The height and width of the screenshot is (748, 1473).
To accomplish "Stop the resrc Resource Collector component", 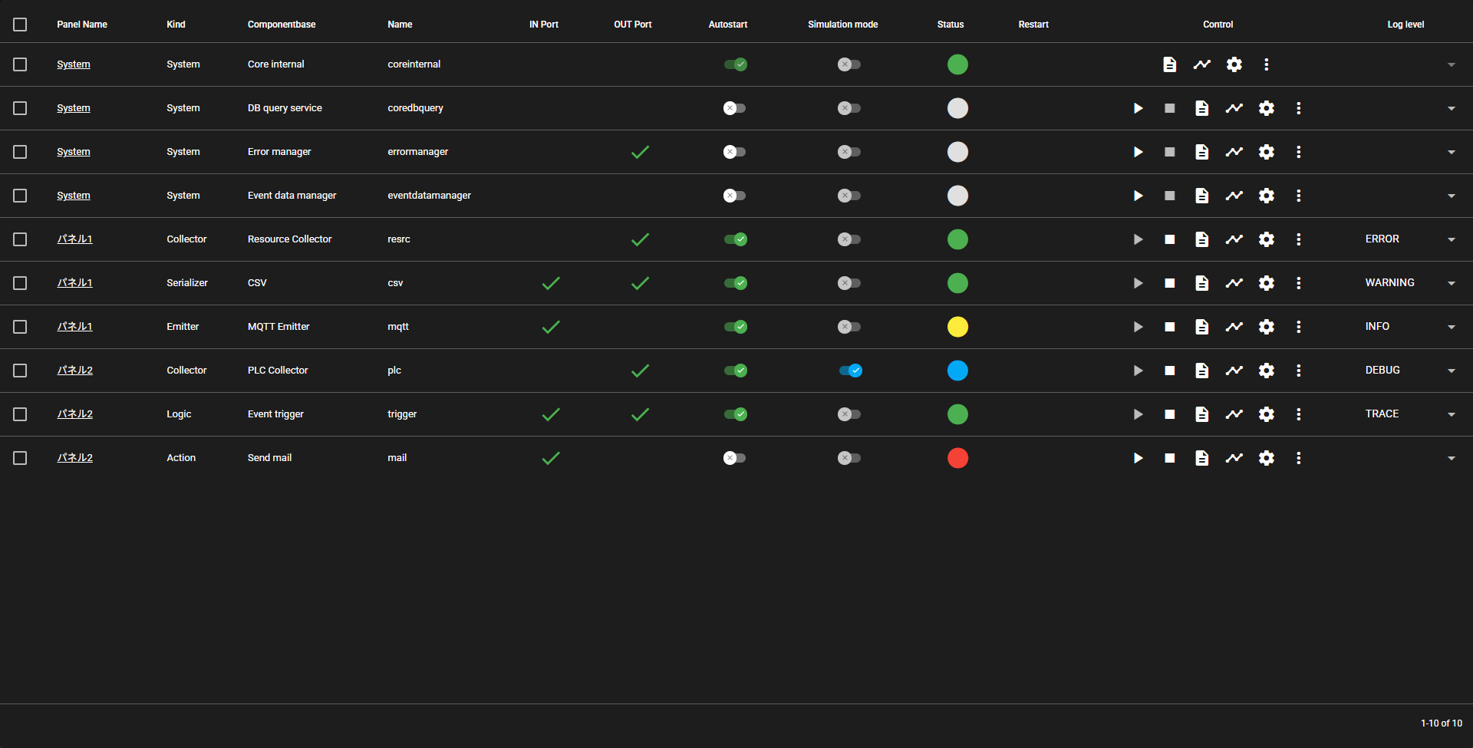I will [1169, 239].
